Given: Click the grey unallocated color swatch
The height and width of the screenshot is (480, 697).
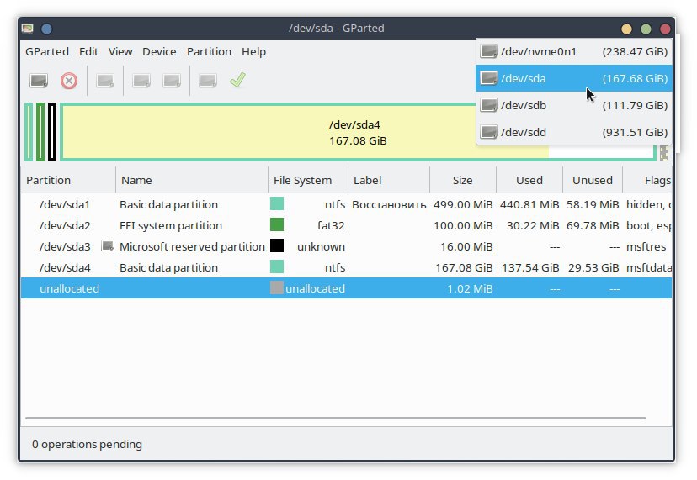Looking at the screenshot, I should [x=276, y=287].
